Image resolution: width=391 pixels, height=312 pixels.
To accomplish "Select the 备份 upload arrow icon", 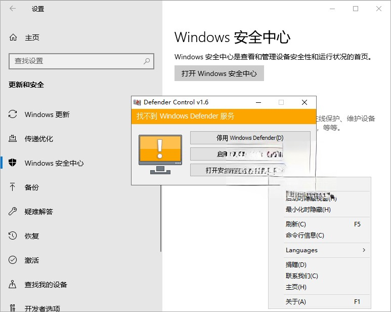I will click(13, 187).
